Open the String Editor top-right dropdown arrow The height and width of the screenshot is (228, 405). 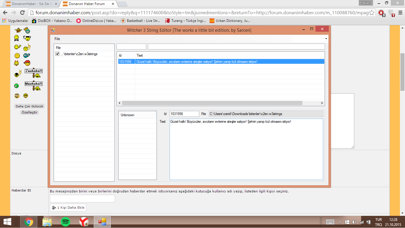(326, 39)
